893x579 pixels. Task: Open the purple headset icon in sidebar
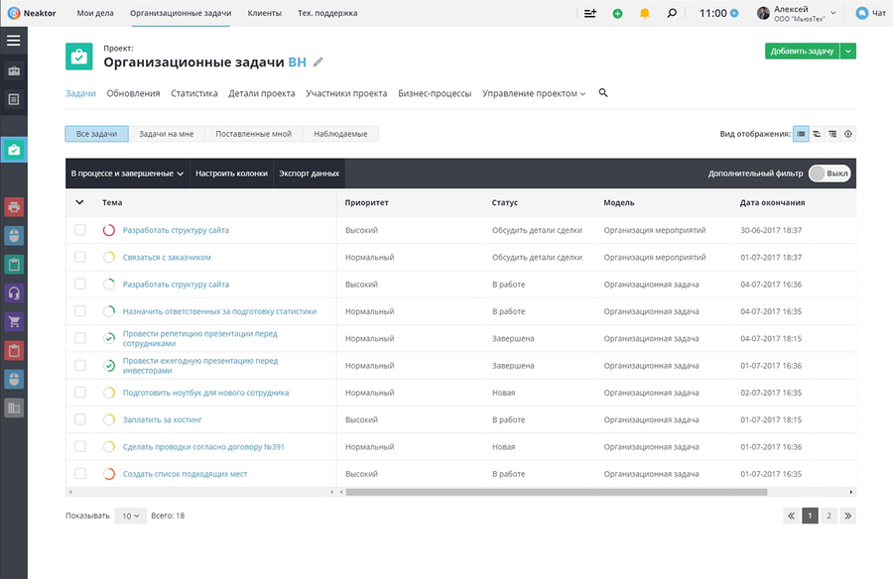click(14, 293)
